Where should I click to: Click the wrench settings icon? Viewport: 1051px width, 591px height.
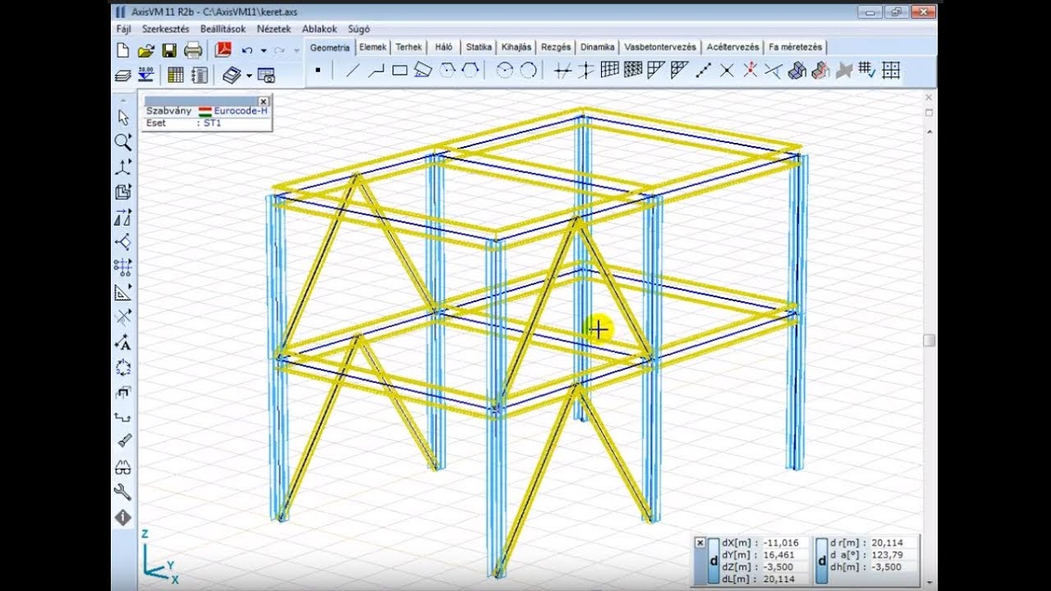coord(123,492)
